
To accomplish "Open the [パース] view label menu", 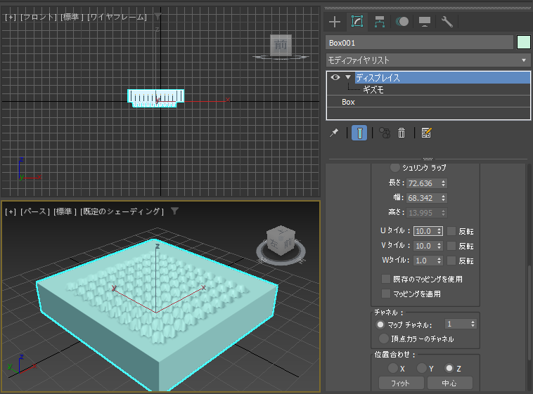I will tap(34, 211).
